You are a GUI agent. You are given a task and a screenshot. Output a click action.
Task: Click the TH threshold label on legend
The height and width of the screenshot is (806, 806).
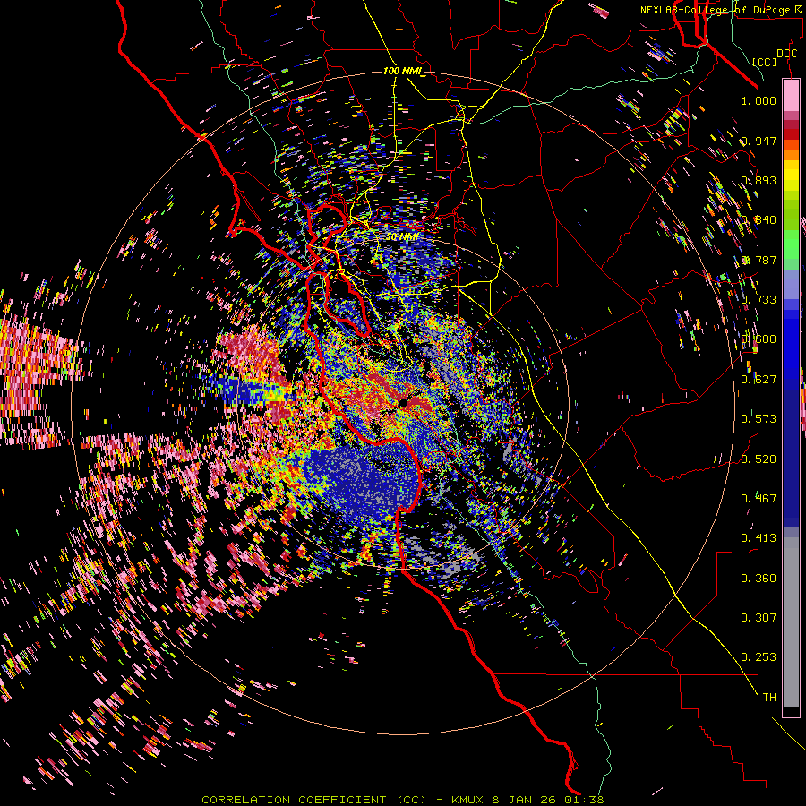pyautogui.click(x=769, y=698)
